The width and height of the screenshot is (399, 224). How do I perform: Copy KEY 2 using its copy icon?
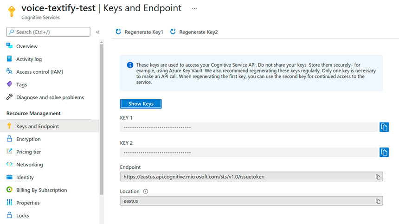(x=384, y=152)
